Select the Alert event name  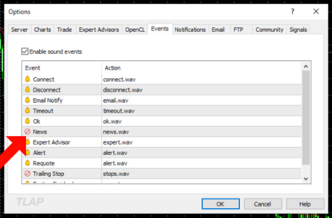[39, 153]
